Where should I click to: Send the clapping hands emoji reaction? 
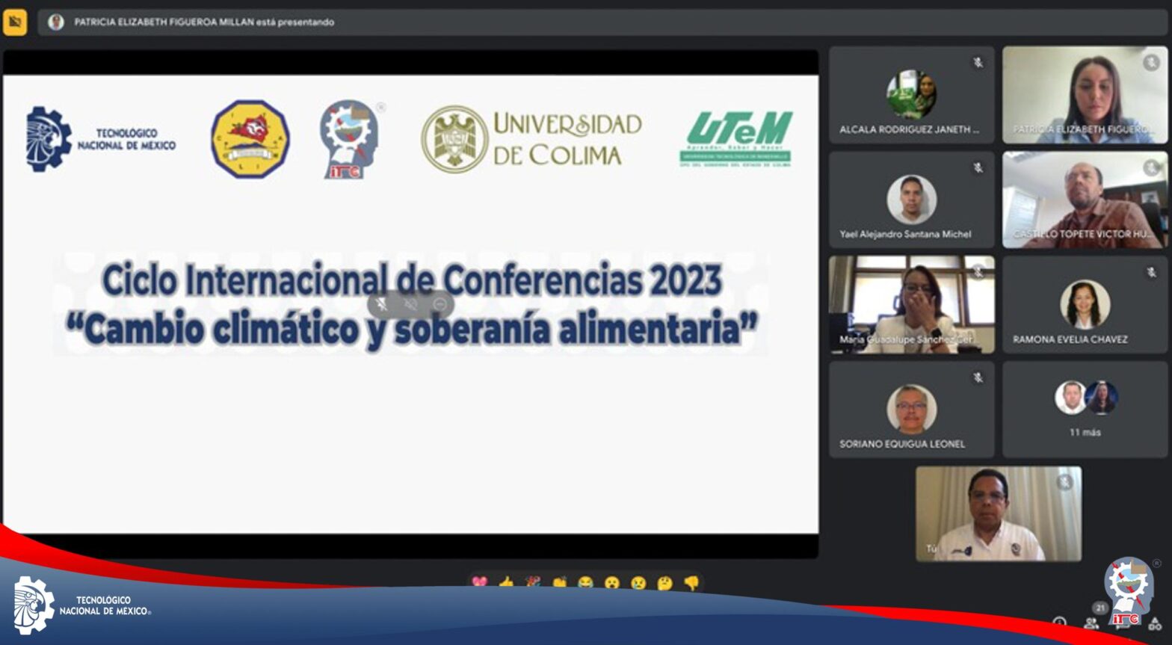[x=559, y=582]
